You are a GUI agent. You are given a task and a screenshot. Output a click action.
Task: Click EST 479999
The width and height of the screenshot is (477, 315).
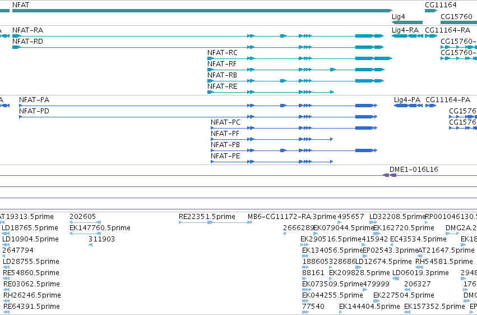[376, 285]
